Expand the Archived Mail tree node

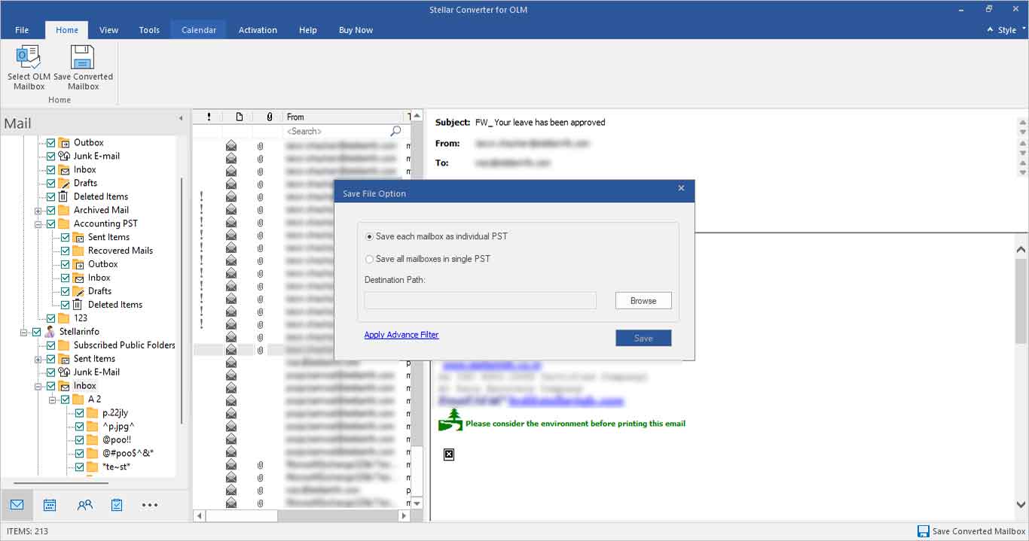[x=38, y=211]
